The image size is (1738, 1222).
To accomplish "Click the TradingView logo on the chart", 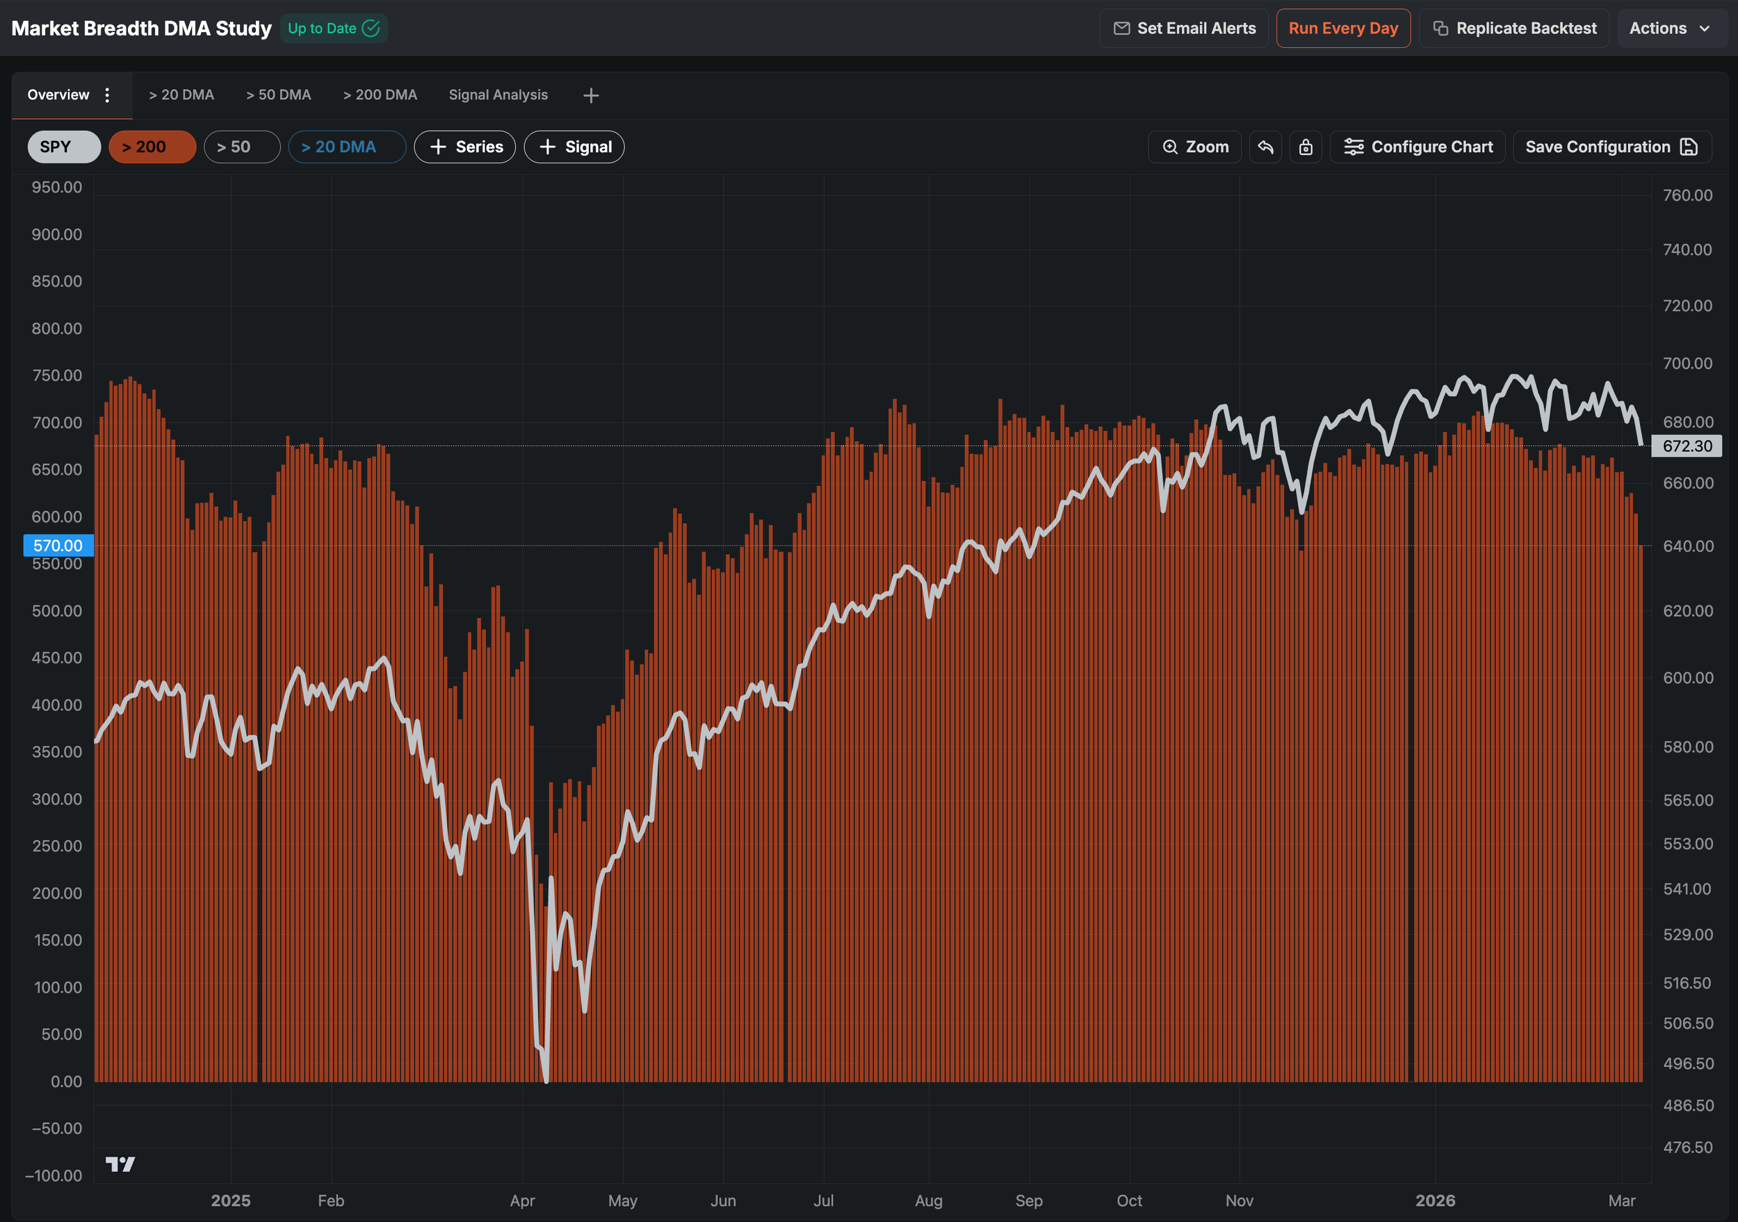I will (x=120, y=1164).
